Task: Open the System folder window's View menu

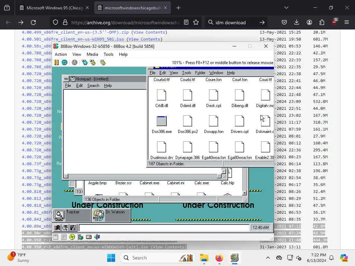Action: [174, 73]
